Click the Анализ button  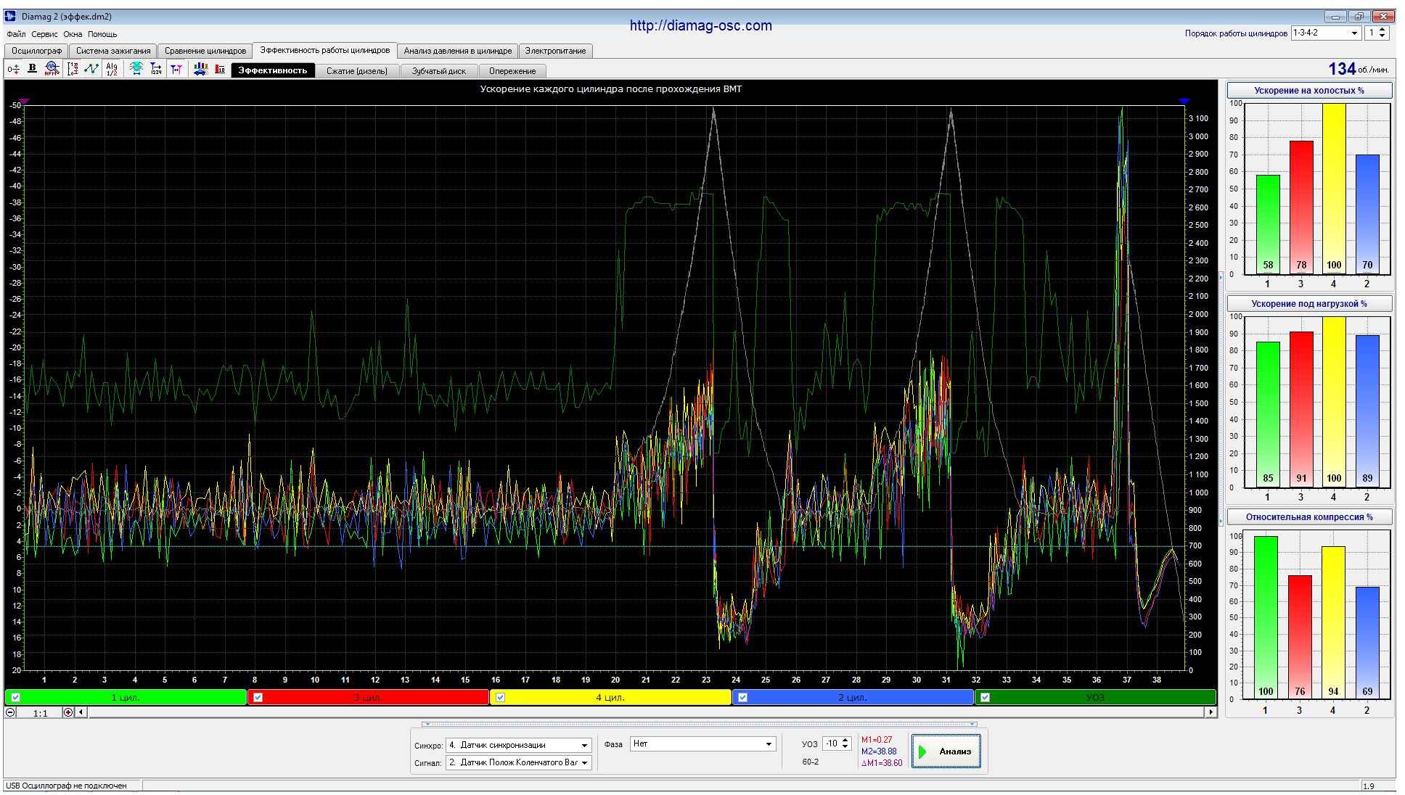[x=946, y=751]
